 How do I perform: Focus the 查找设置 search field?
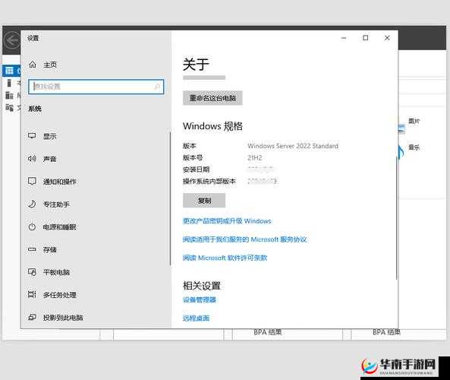96,87
